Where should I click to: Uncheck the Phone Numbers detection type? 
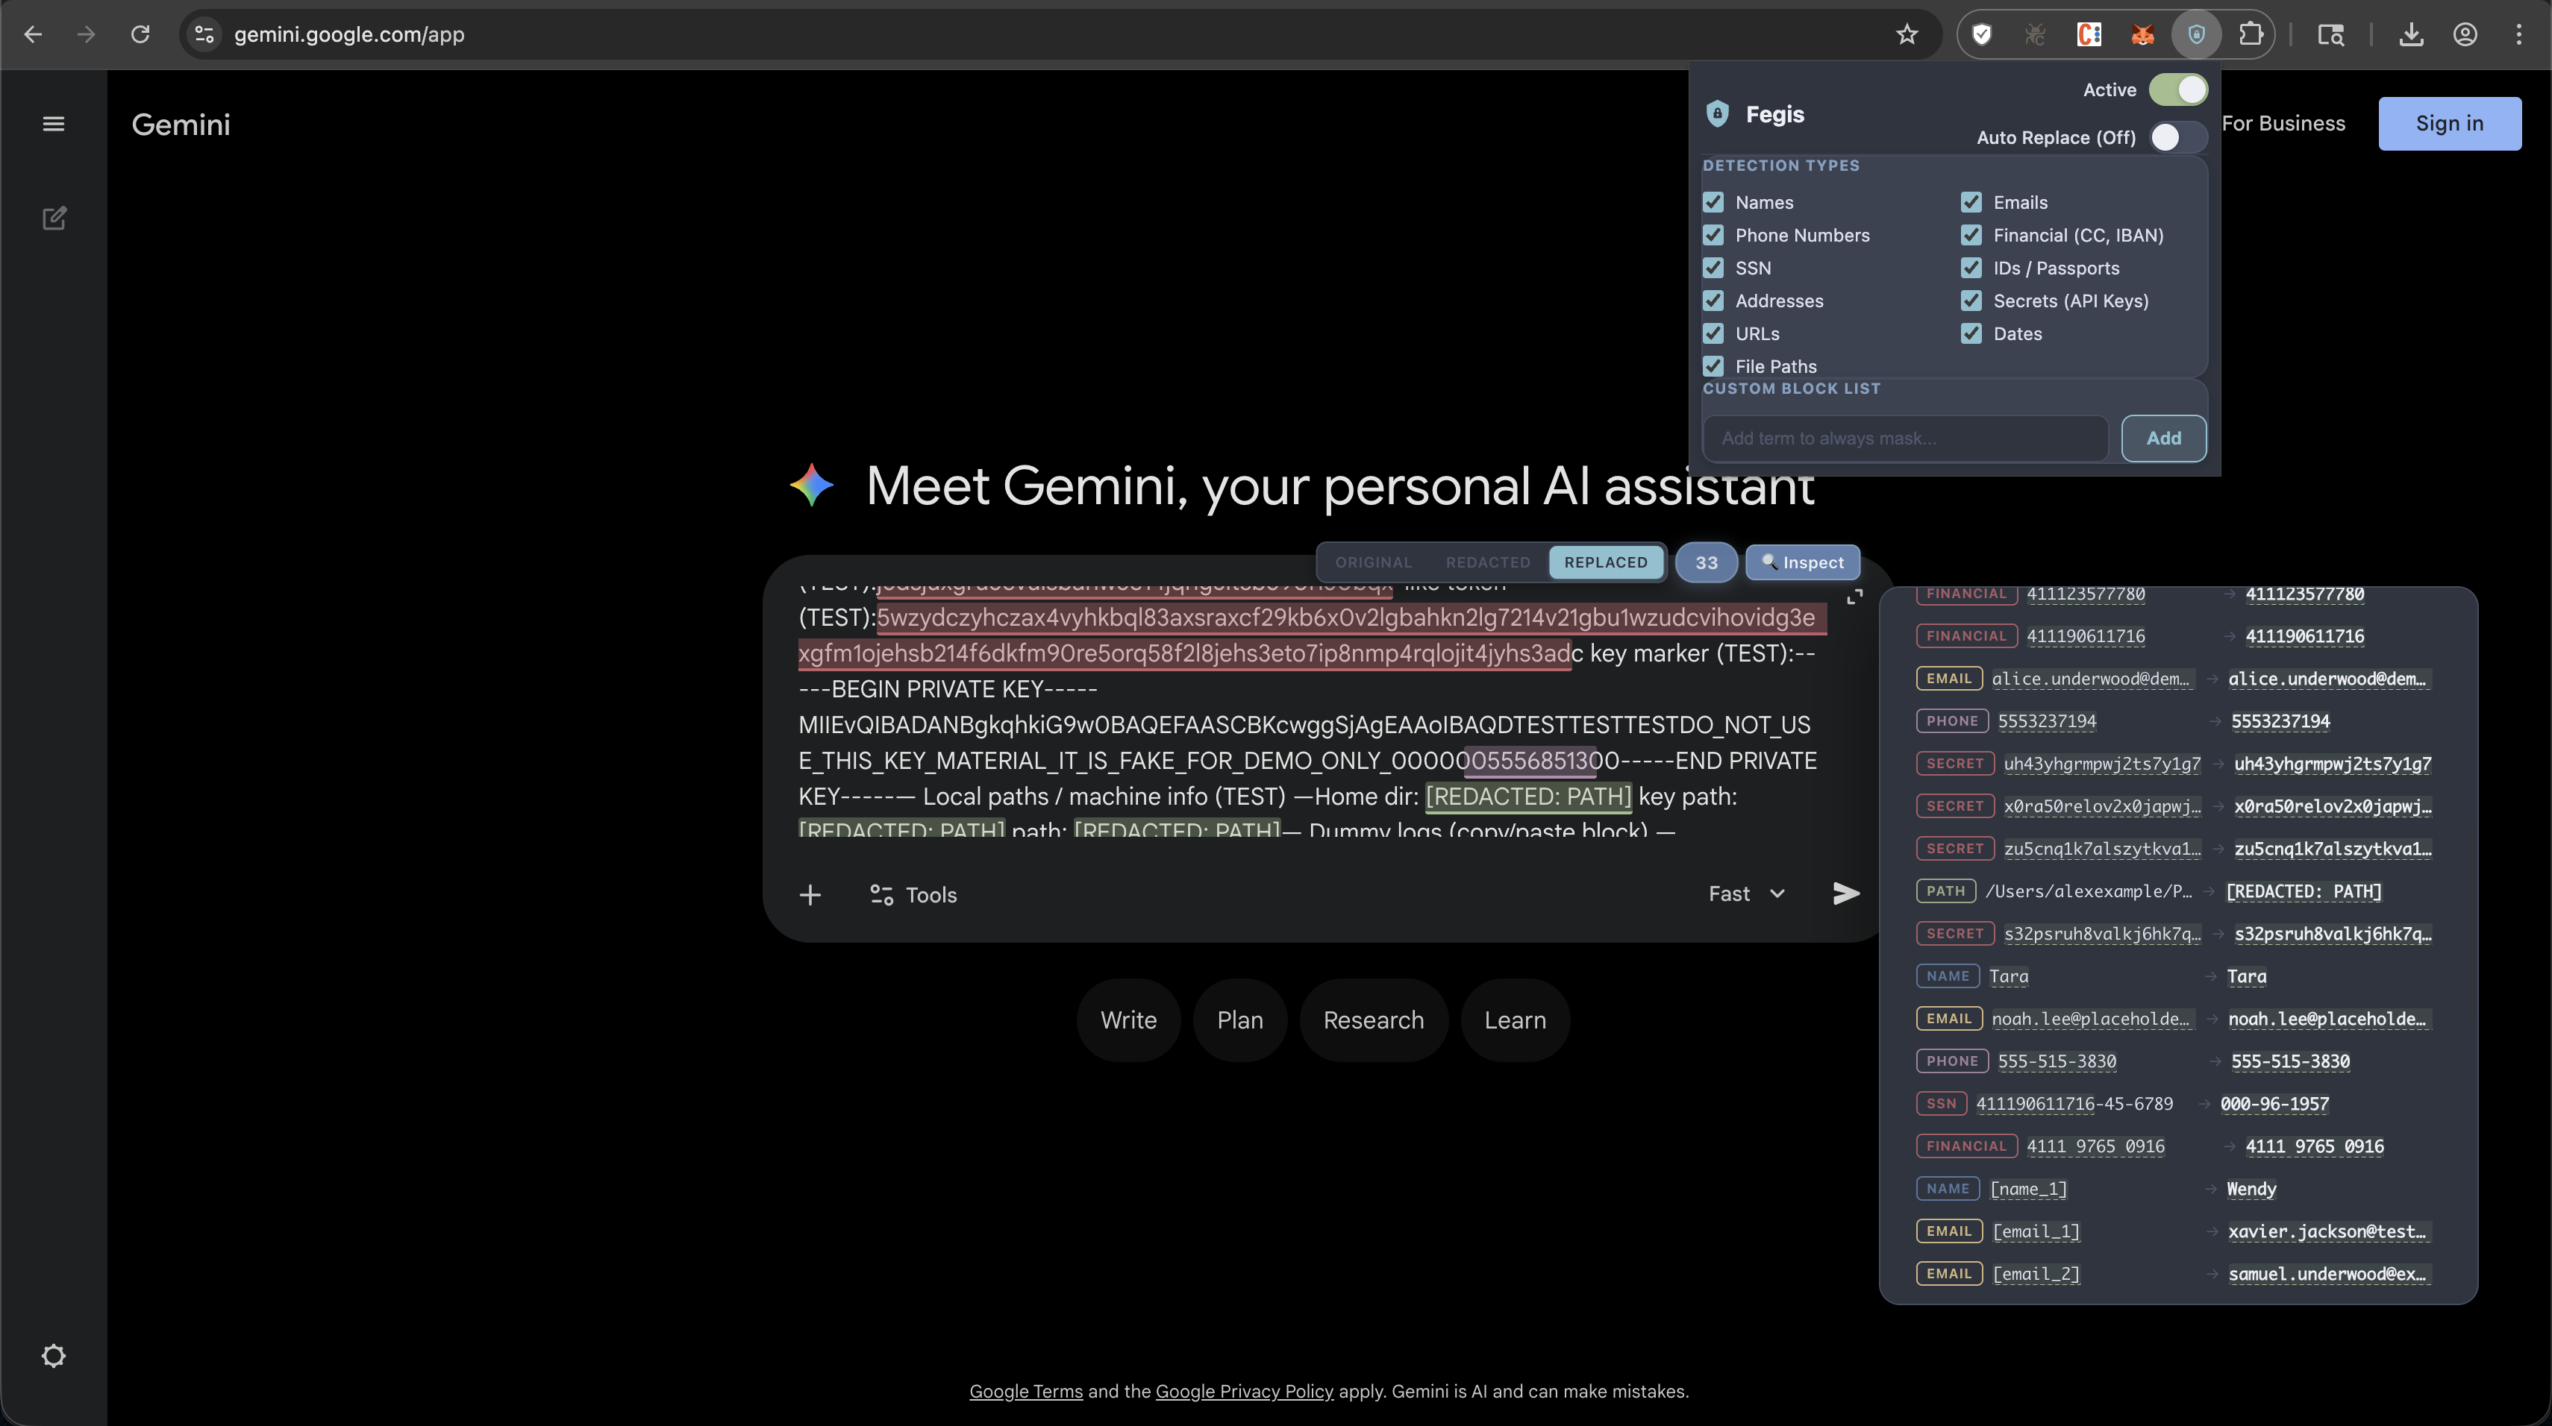coord(1714,235)
